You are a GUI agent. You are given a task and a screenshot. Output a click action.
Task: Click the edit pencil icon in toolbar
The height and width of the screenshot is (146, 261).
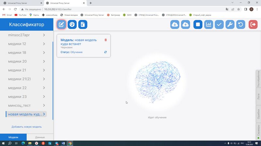click(x=61, y=24)
